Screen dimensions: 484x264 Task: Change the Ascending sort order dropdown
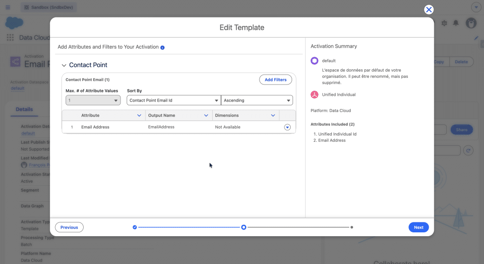(257, 100)
